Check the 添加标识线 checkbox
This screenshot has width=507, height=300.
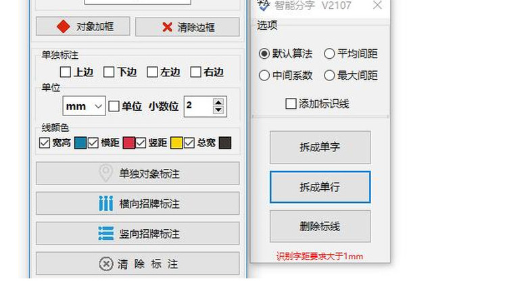click(x=291, y=104)
